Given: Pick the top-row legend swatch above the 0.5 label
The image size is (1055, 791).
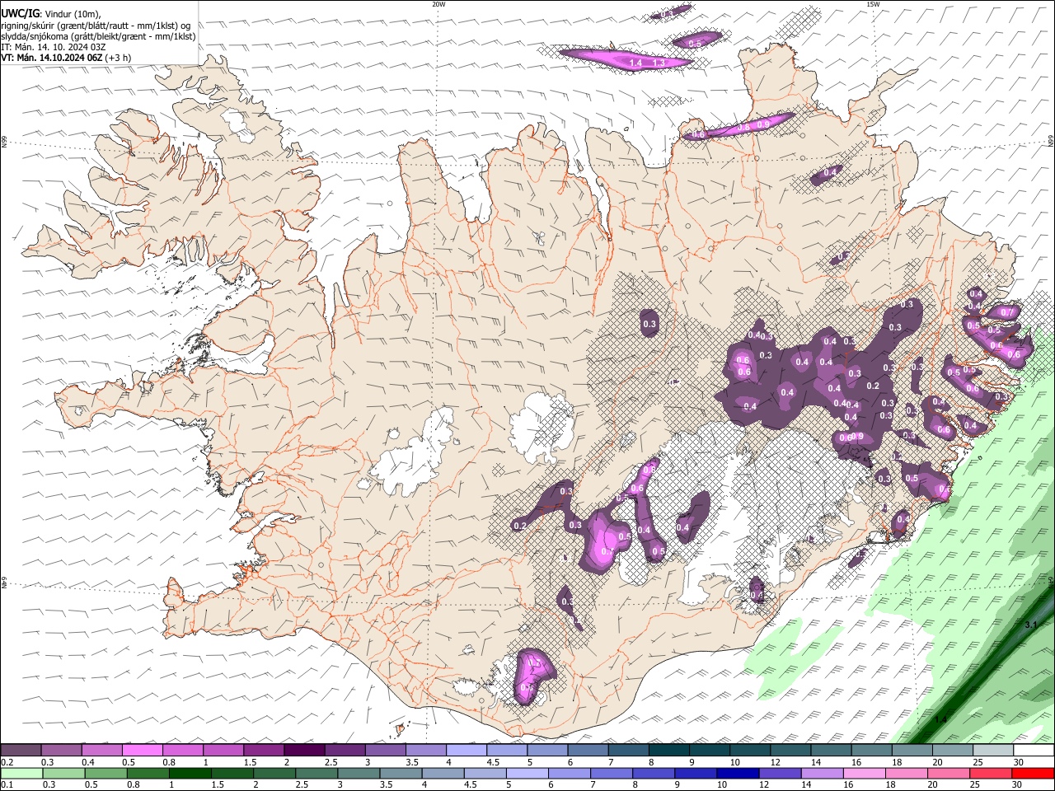Looking at the screenshot, I should coord(143,751).
